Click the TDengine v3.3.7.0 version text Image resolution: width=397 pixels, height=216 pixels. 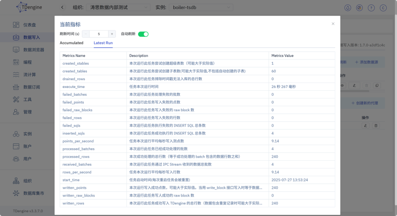28,211
